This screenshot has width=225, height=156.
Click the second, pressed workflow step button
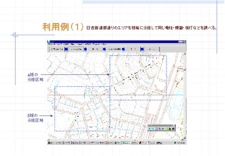[x=76, y=49]
